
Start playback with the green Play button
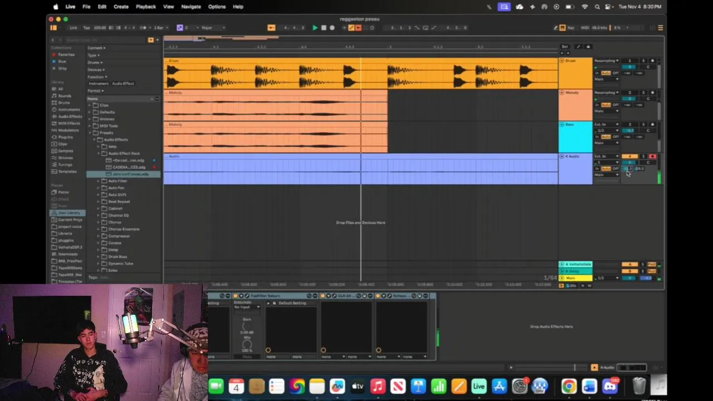point(315,28)
